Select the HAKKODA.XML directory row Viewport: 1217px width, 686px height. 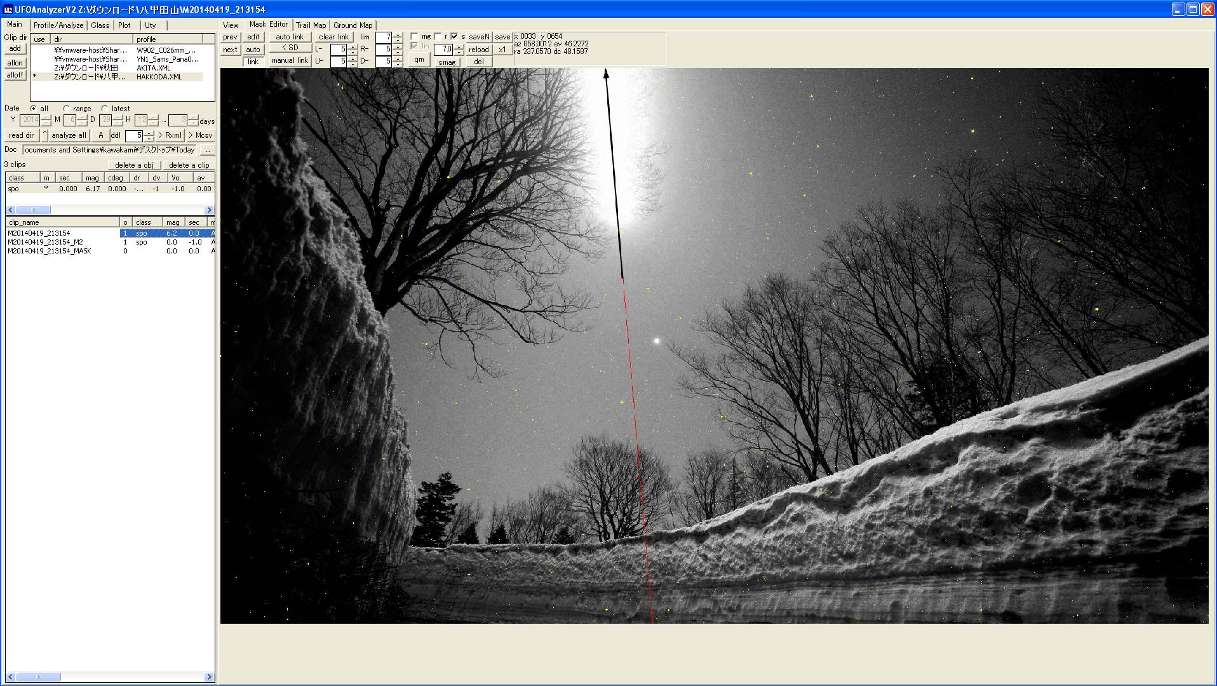tap(118, 77)
